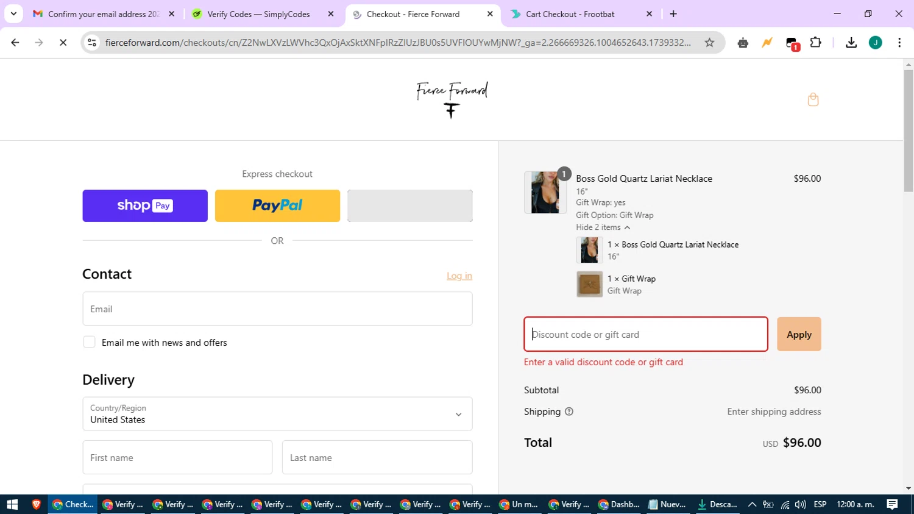The image size is (914, 514).
Task: Click the Gift Wrap item thumbnail
Action: (x=589, y=284)
